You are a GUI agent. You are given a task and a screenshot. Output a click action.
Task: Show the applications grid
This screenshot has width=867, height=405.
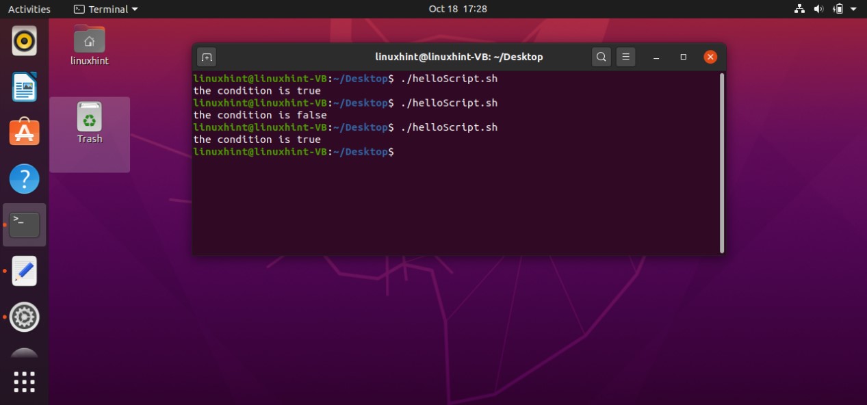pyautogui.click(x=24, y=382)
